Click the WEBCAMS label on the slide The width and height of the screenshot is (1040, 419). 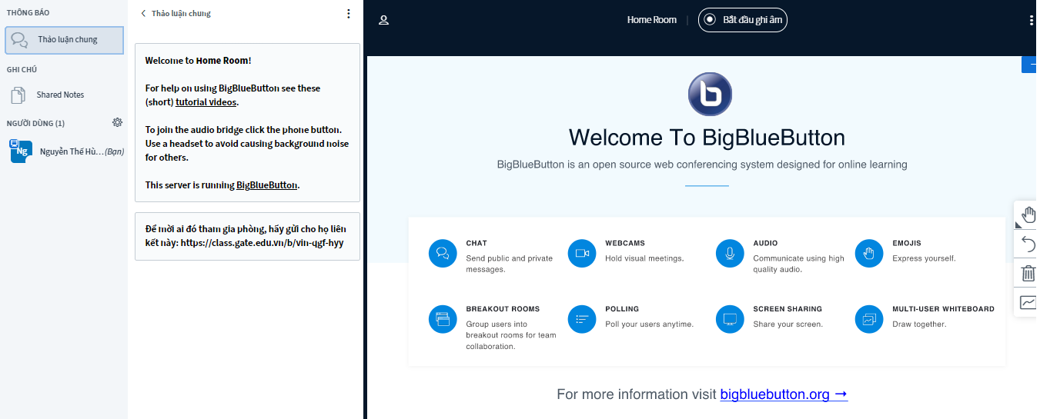click(625, 243)
